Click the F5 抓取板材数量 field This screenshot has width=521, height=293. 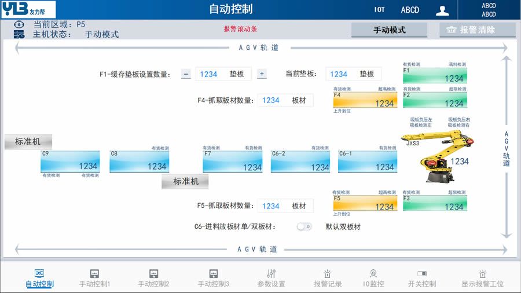285,206
